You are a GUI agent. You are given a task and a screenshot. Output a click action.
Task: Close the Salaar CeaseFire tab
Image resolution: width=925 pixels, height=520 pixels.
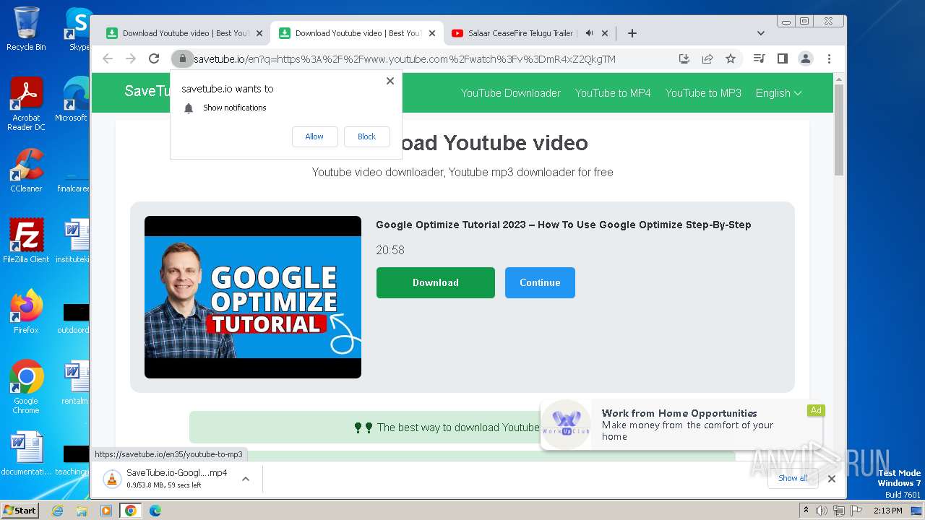605,33
